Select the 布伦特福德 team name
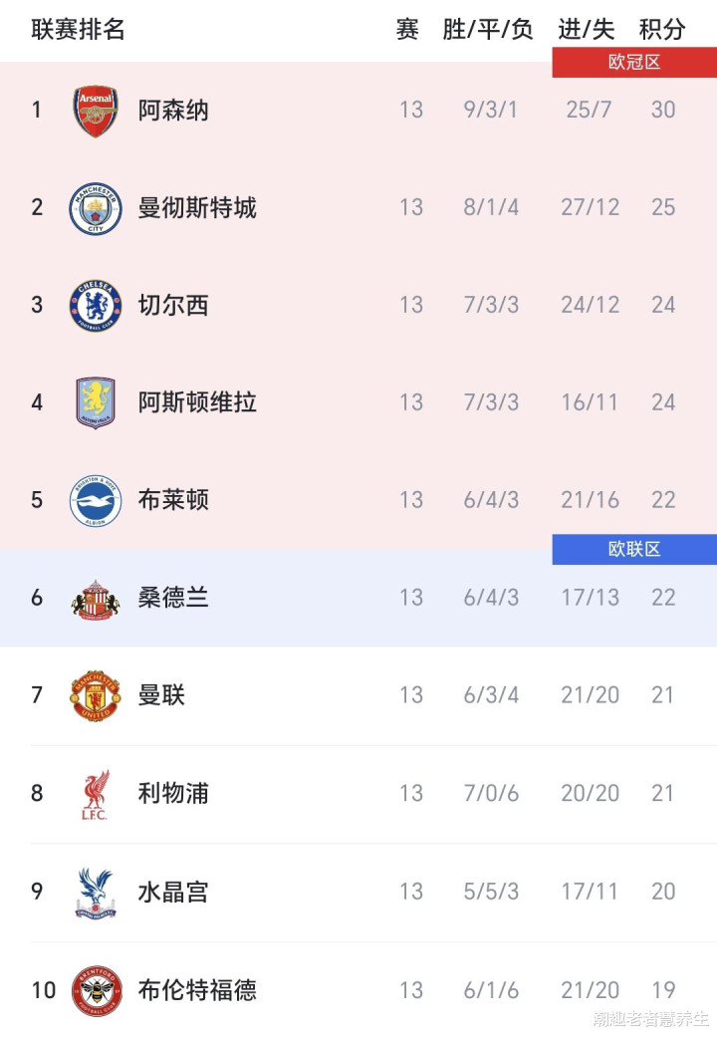Viewport: 717px width, 1038px height. [x=197, y=990]
